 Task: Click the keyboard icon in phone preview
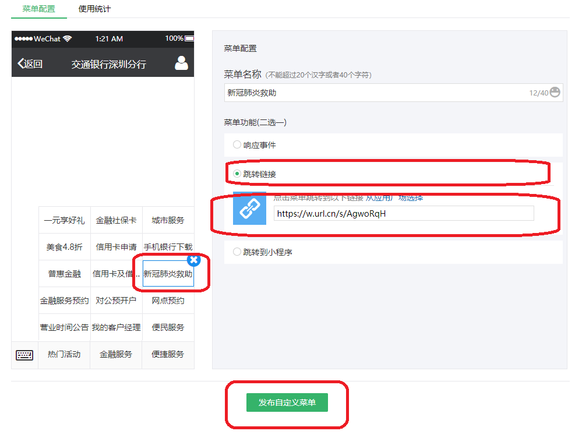[x=24, y=355]
